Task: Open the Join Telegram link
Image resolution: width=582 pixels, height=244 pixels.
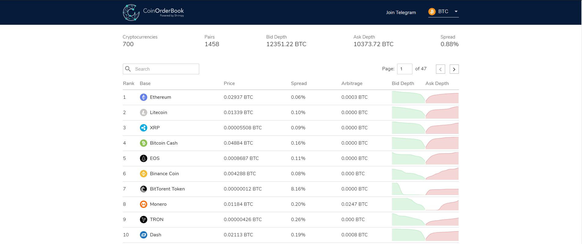Action: 401,13
